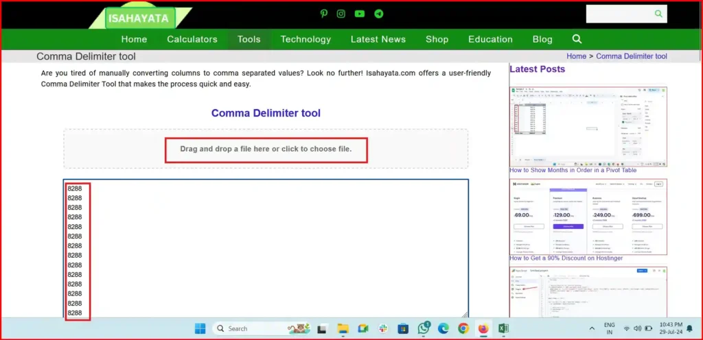Image resolution: width=703 pixels, height=340 pixels.
Task: Click the drag and drop file chooser area
Action: pos(266,149)
